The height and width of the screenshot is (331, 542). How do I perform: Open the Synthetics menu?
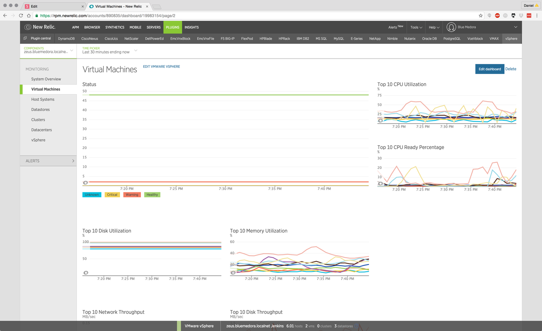tap(115, 27)
